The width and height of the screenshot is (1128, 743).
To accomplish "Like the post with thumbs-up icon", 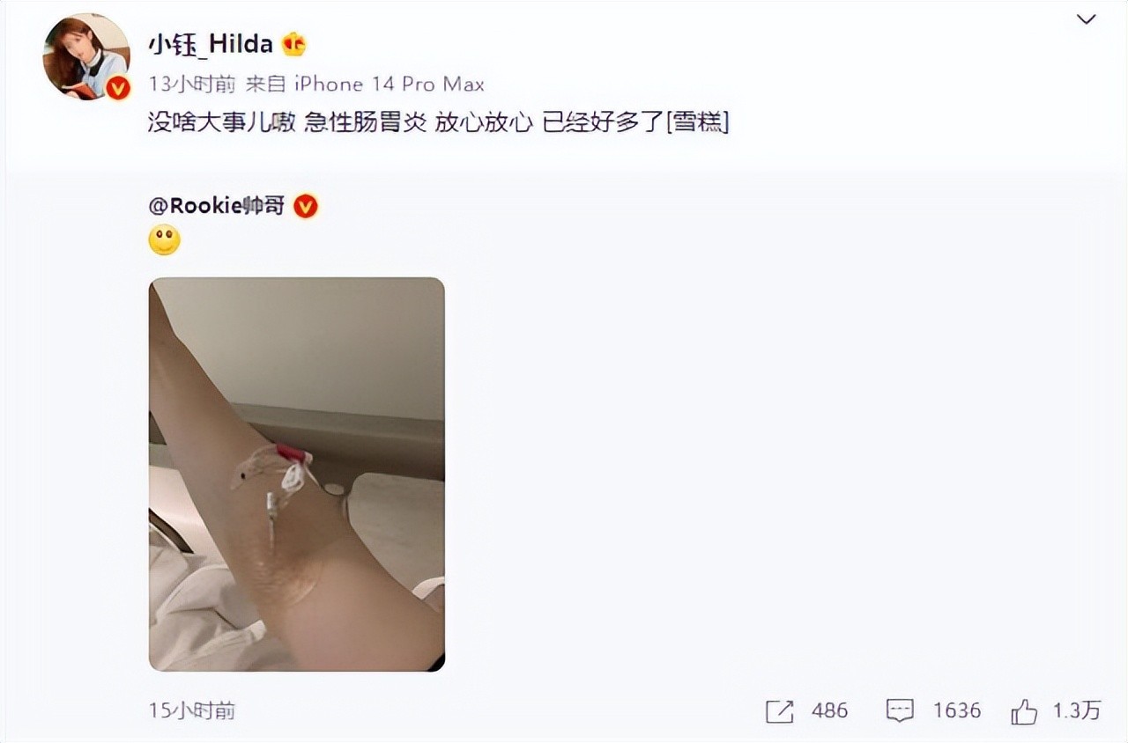I will pyautogui.click(x=1024, y=711).
